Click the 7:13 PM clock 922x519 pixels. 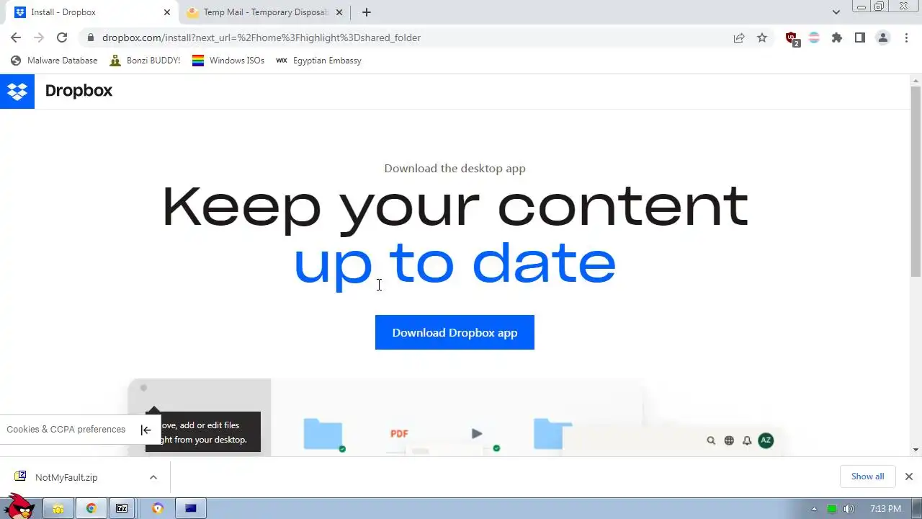(886, 509)
